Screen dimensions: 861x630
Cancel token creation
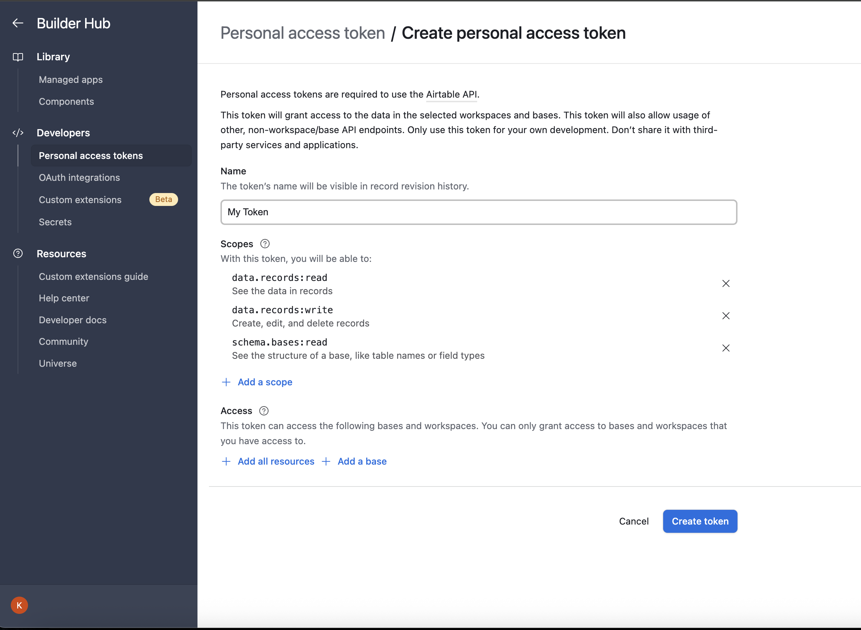pos(633,521)
